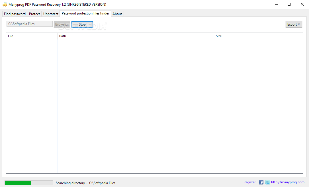Image resolution: width=309 pixels, height=187 pixels.
Task: Expand the Export dropdown menu
Action: 294,24
